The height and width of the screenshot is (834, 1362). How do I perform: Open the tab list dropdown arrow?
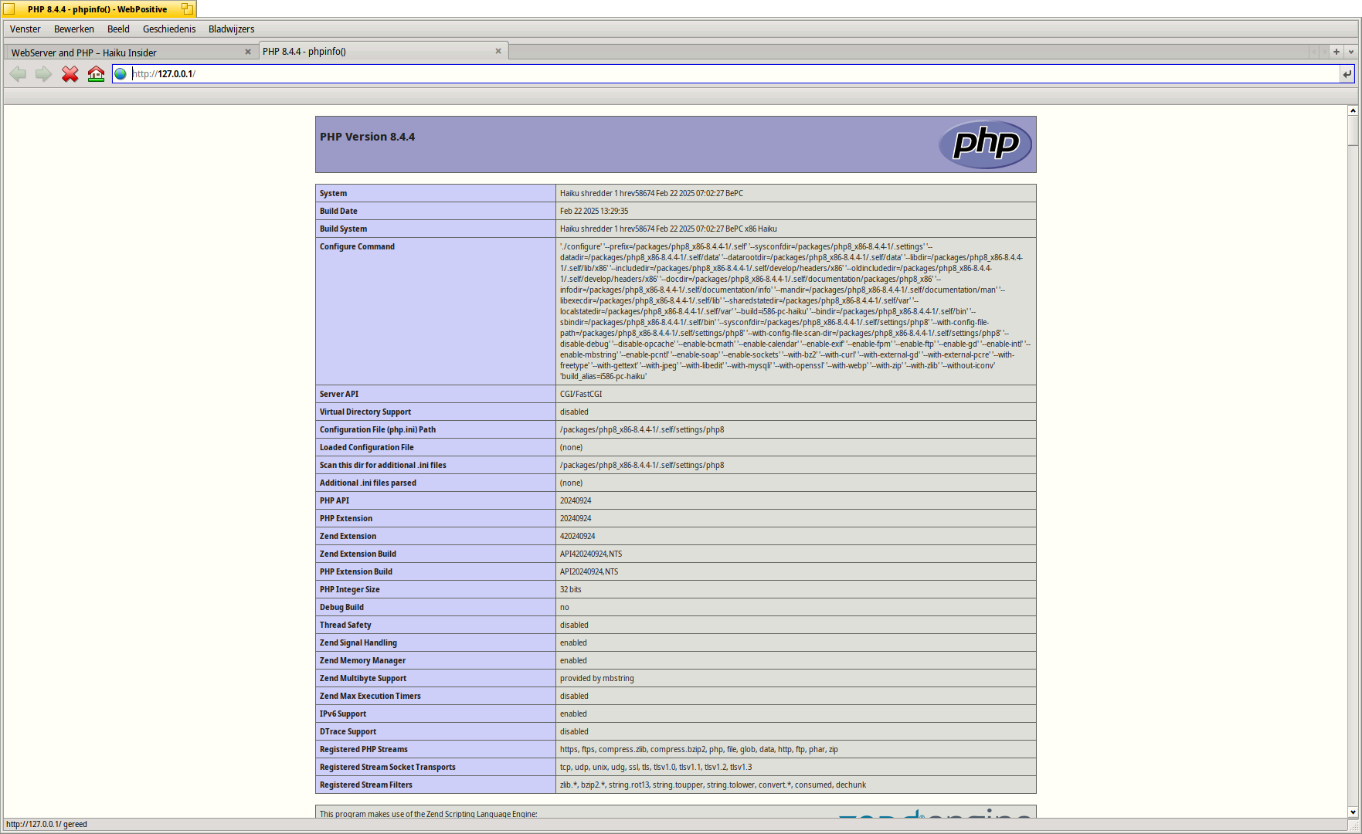(x=1351, y=52)
